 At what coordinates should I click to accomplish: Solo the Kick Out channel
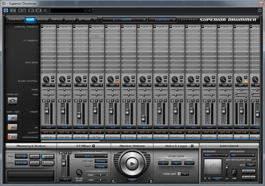coord(64,100)
